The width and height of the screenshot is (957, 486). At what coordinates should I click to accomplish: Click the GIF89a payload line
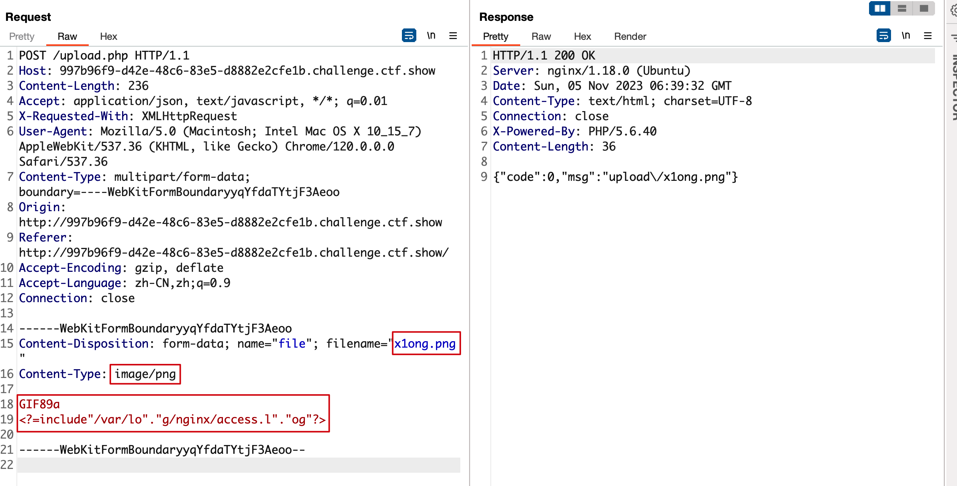coord(39,404)
